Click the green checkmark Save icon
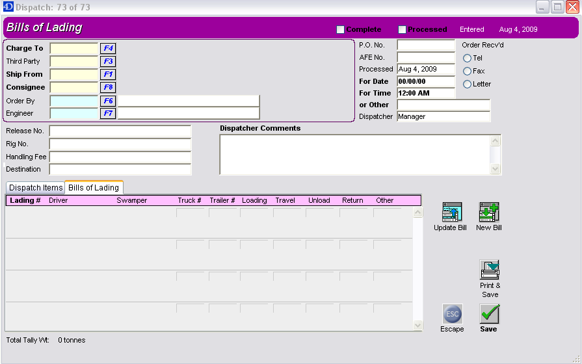Screen dimensions: 582x364 (x=489, y=314)
